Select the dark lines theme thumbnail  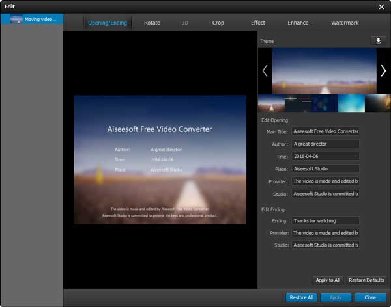(x=298, y=103)
